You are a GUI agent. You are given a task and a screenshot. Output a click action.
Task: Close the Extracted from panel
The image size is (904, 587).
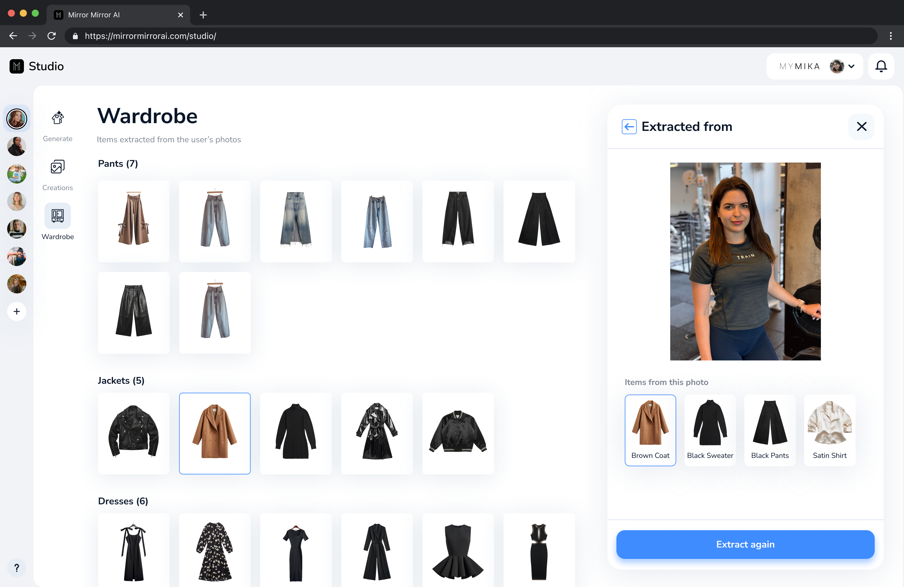(x=862, y=126)
